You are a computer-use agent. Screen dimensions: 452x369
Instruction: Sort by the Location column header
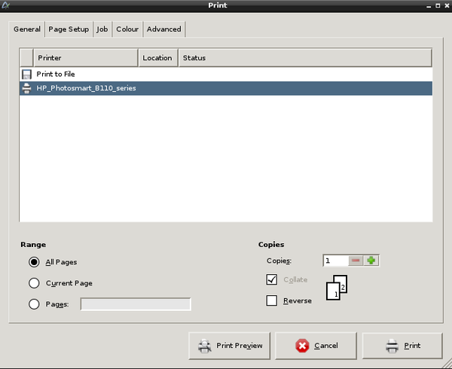(x=158, y=58)
